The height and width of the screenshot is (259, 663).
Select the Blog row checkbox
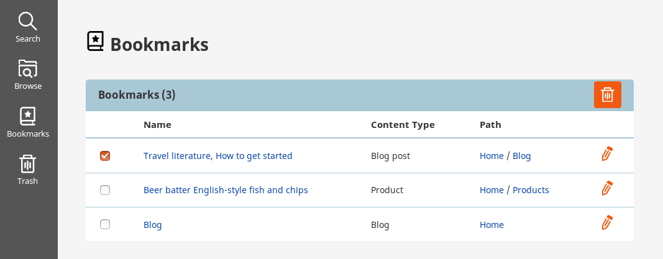[x=105, y=224]
